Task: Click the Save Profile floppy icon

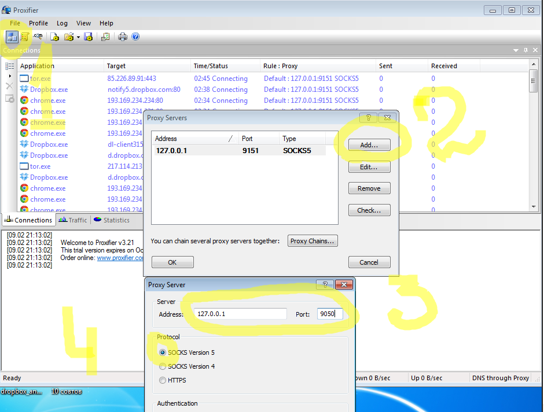Action: 89,37
